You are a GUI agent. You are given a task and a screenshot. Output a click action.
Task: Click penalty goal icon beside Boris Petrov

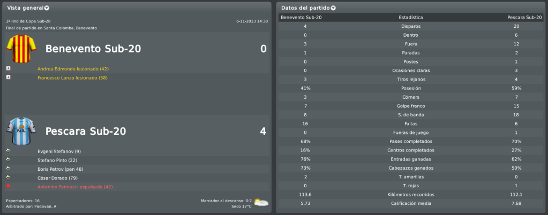coord(9,169)
